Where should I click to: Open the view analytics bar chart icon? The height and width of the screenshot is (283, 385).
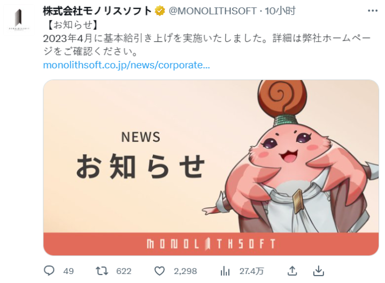(x=225, y=271)
